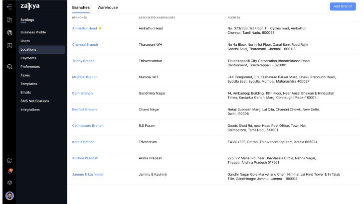
Task: Open Business Profile settings
Action: coord(33,32)
